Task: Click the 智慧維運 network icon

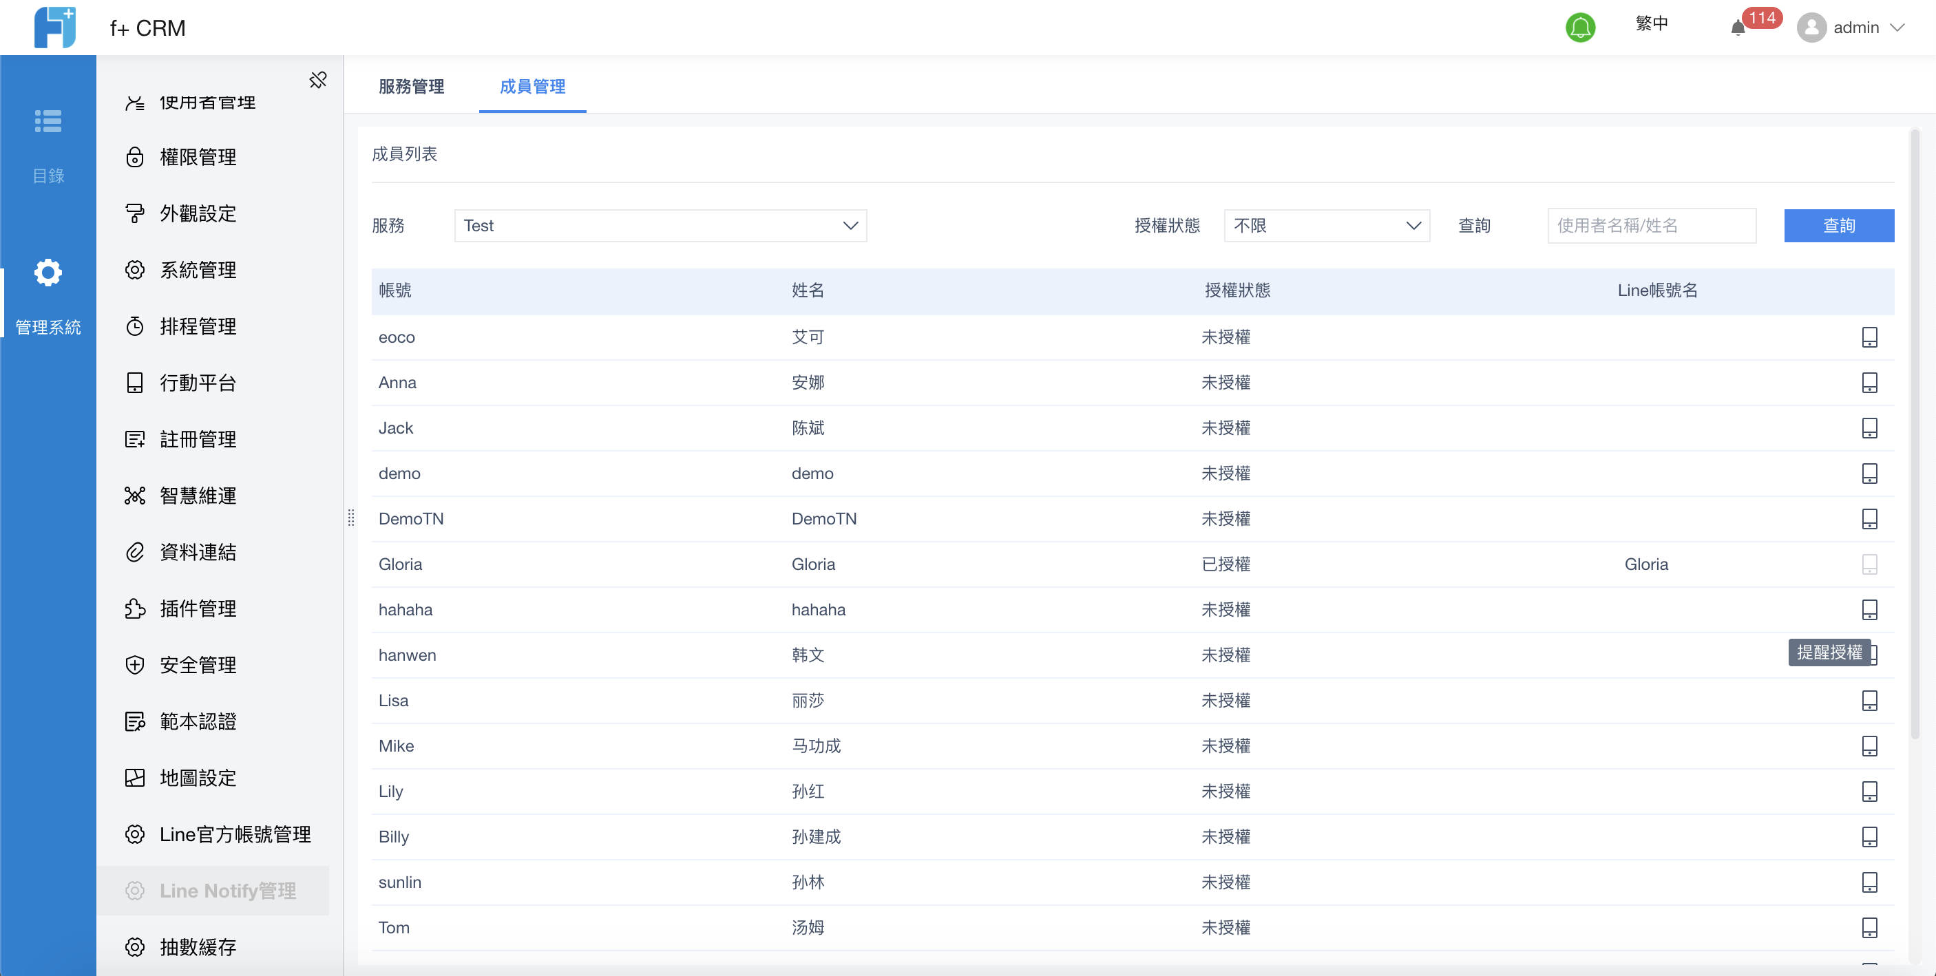Action: 134,496
